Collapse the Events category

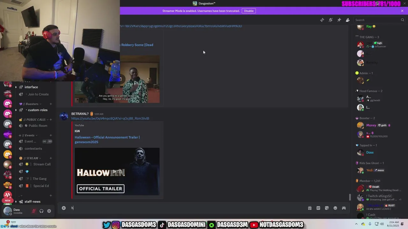28,135
